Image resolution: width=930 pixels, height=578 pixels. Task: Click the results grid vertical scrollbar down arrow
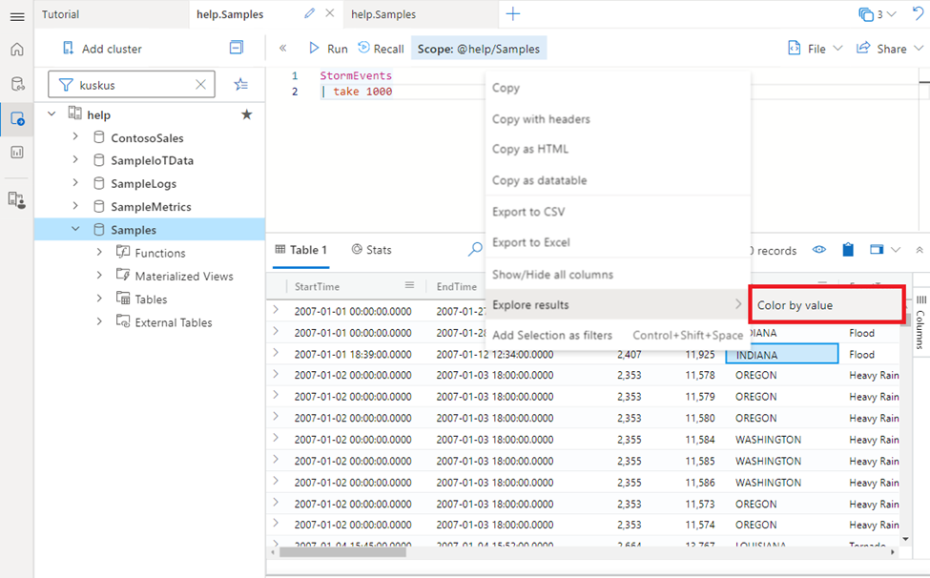[x=905, y=539]
